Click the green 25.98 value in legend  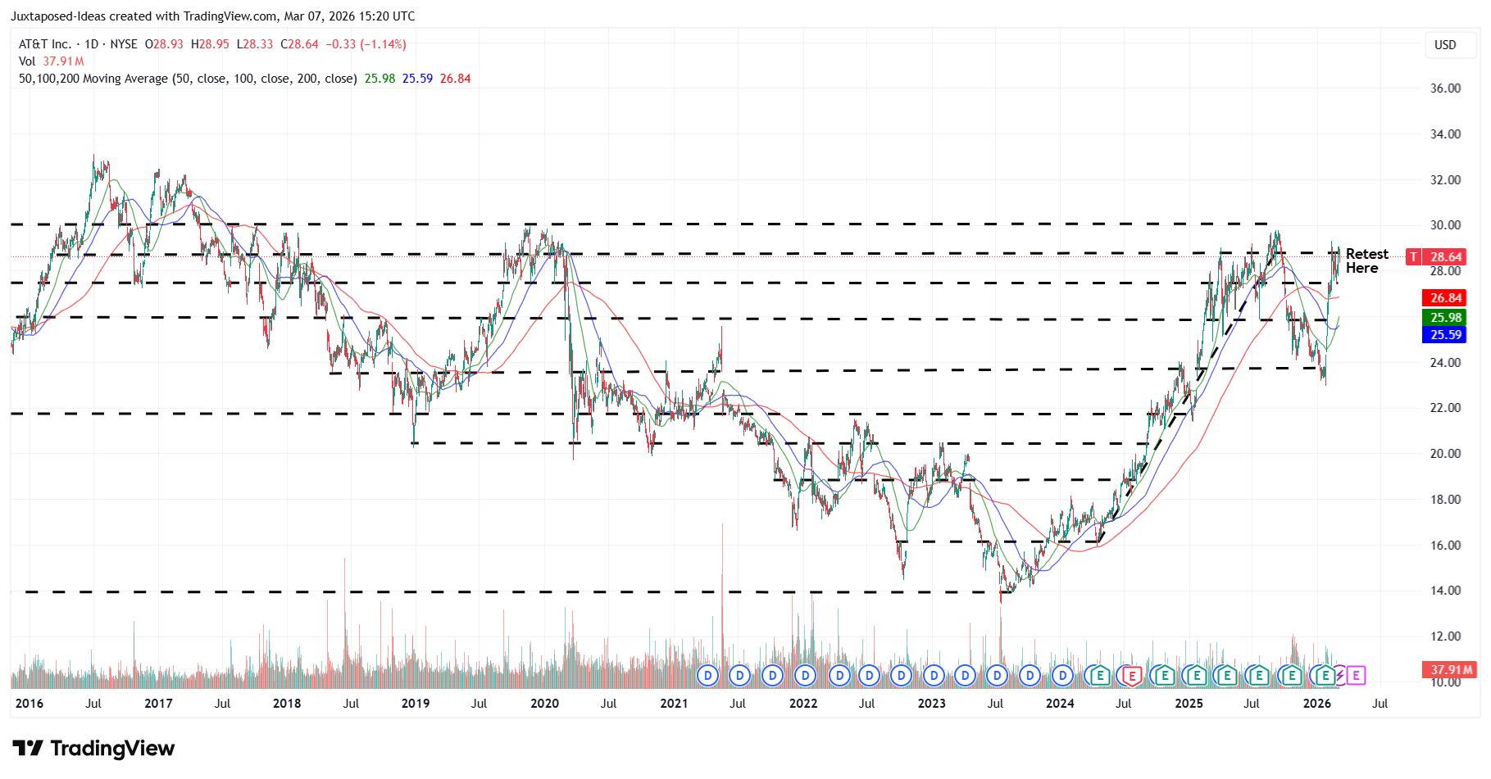(380, 79)
